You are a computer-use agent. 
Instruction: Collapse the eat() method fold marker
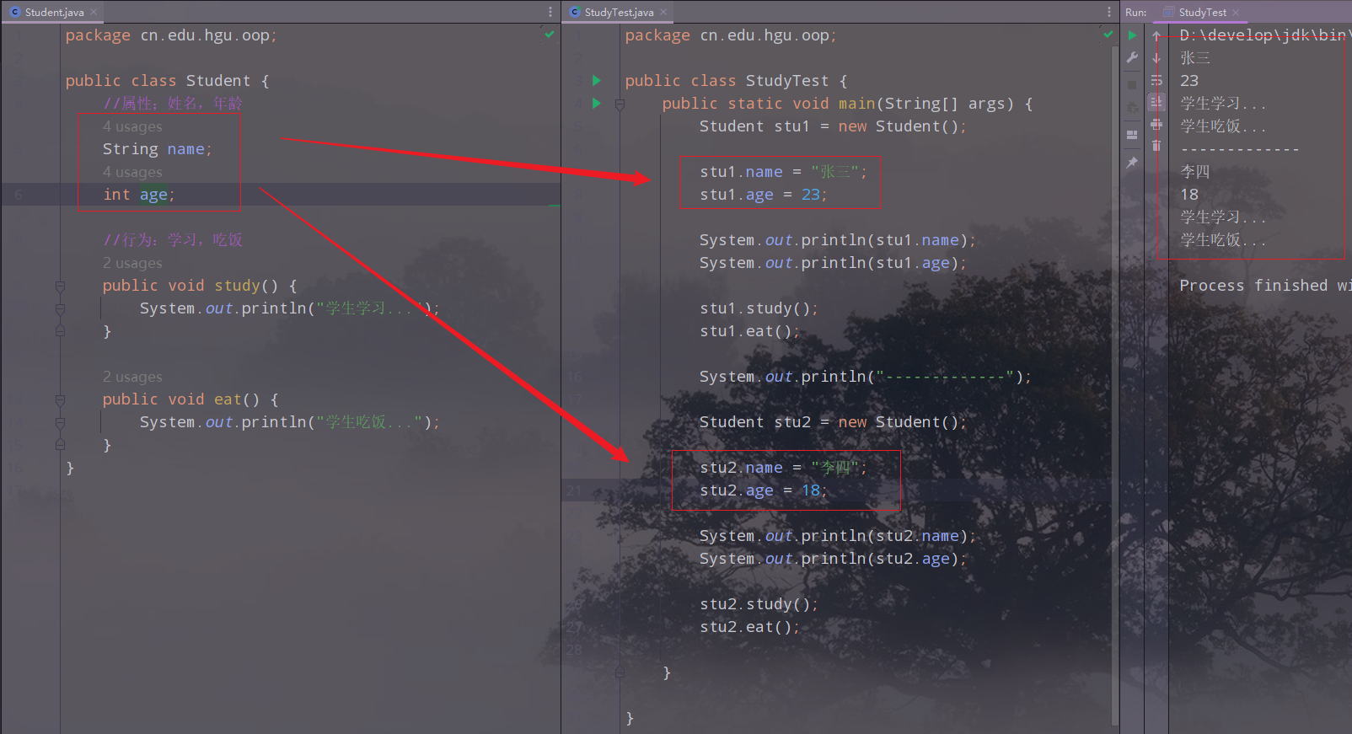(60, 400)
